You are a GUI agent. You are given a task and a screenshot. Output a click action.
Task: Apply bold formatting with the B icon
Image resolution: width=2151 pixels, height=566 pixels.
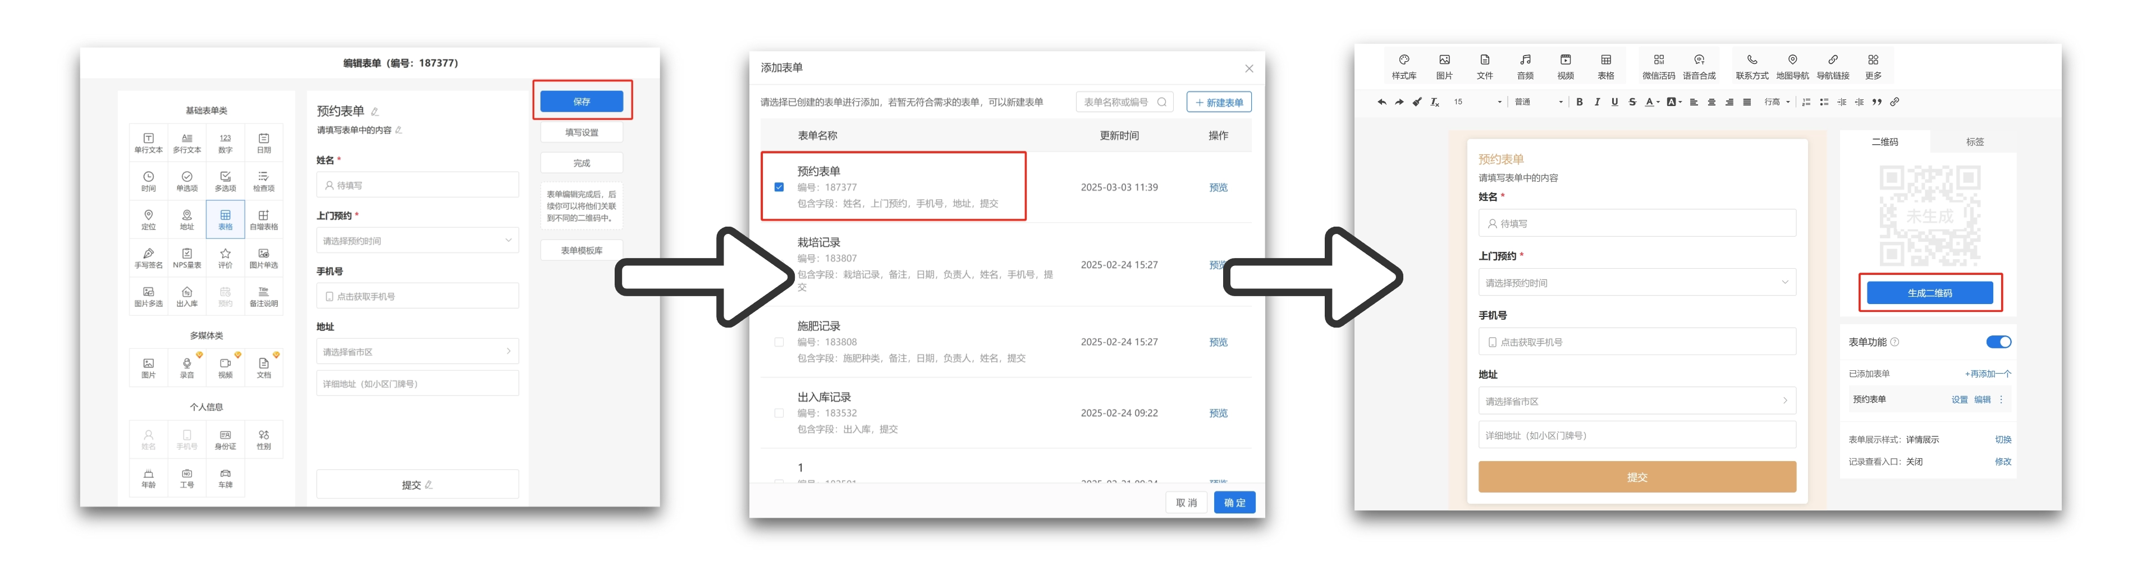1579,103
